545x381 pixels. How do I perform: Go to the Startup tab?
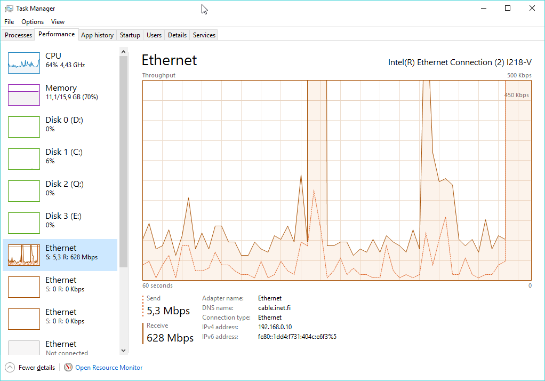pyautogui.click(x=130, y=35)
